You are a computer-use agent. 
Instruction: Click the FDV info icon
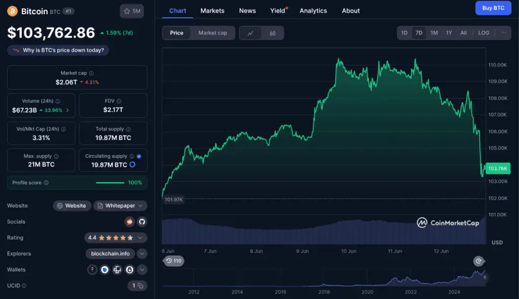coord(119,101)
